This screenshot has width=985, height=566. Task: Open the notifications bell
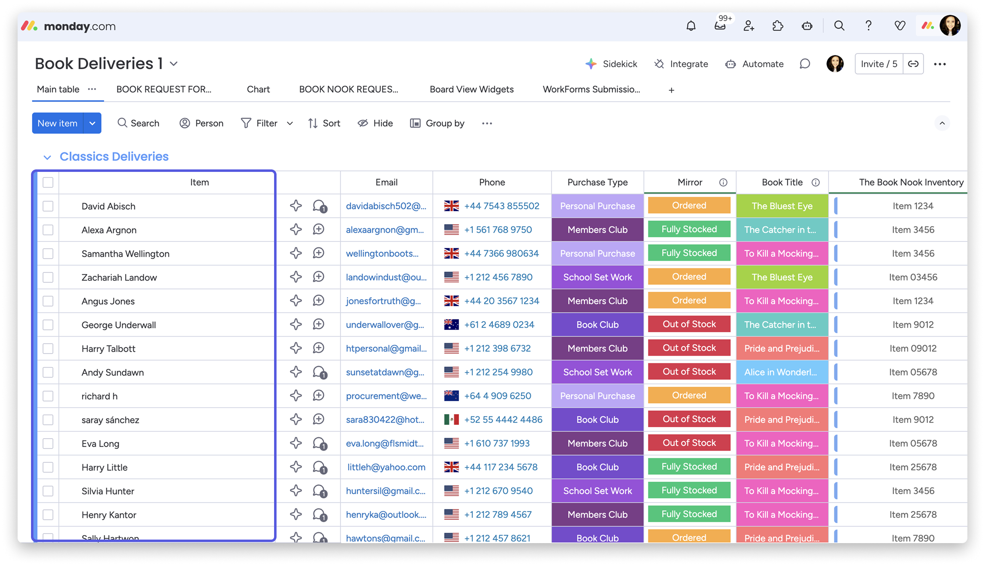pyautogui.click(x=691, y=26)
